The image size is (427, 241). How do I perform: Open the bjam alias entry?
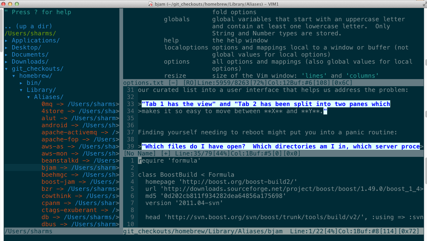pos(49,168)
